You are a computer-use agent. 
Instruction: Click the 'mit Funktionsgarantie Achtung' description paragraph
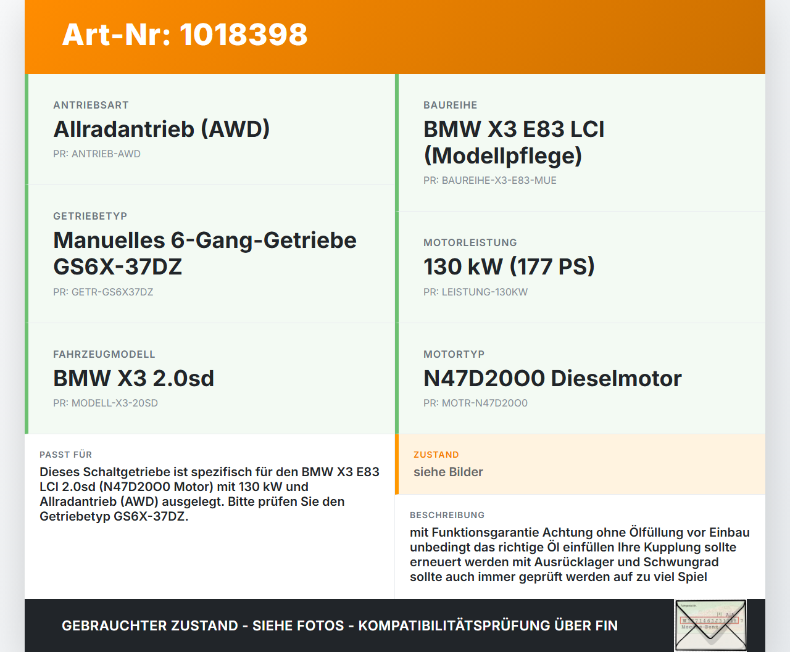[580, 555]
